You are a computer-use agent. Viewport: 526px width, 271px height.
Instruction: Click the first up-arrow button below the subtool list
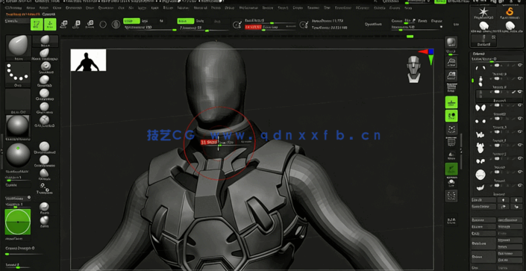point(503,200)
